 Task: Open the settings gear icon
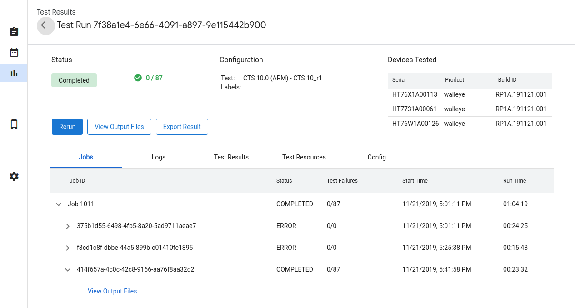[14, 176]
